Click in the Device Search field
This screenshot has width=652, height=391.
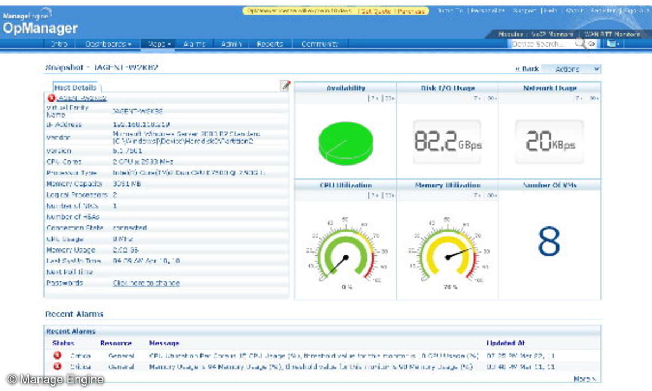[x=542, y=44]
